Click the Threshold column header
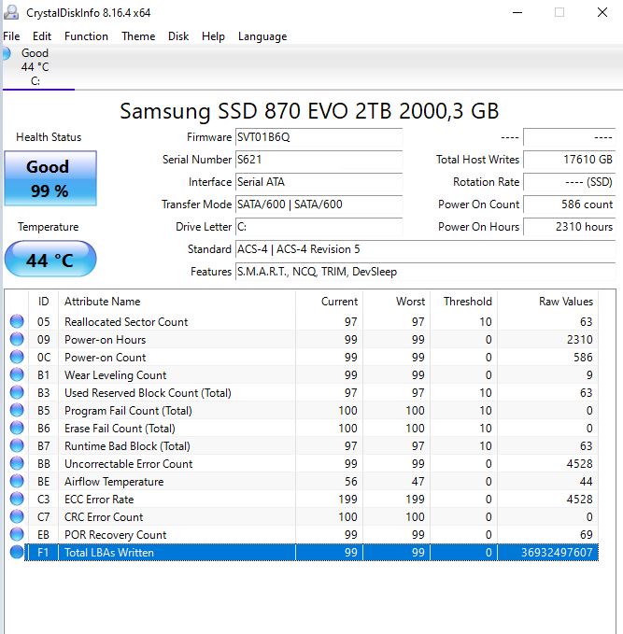 click(x=463, y=302)
